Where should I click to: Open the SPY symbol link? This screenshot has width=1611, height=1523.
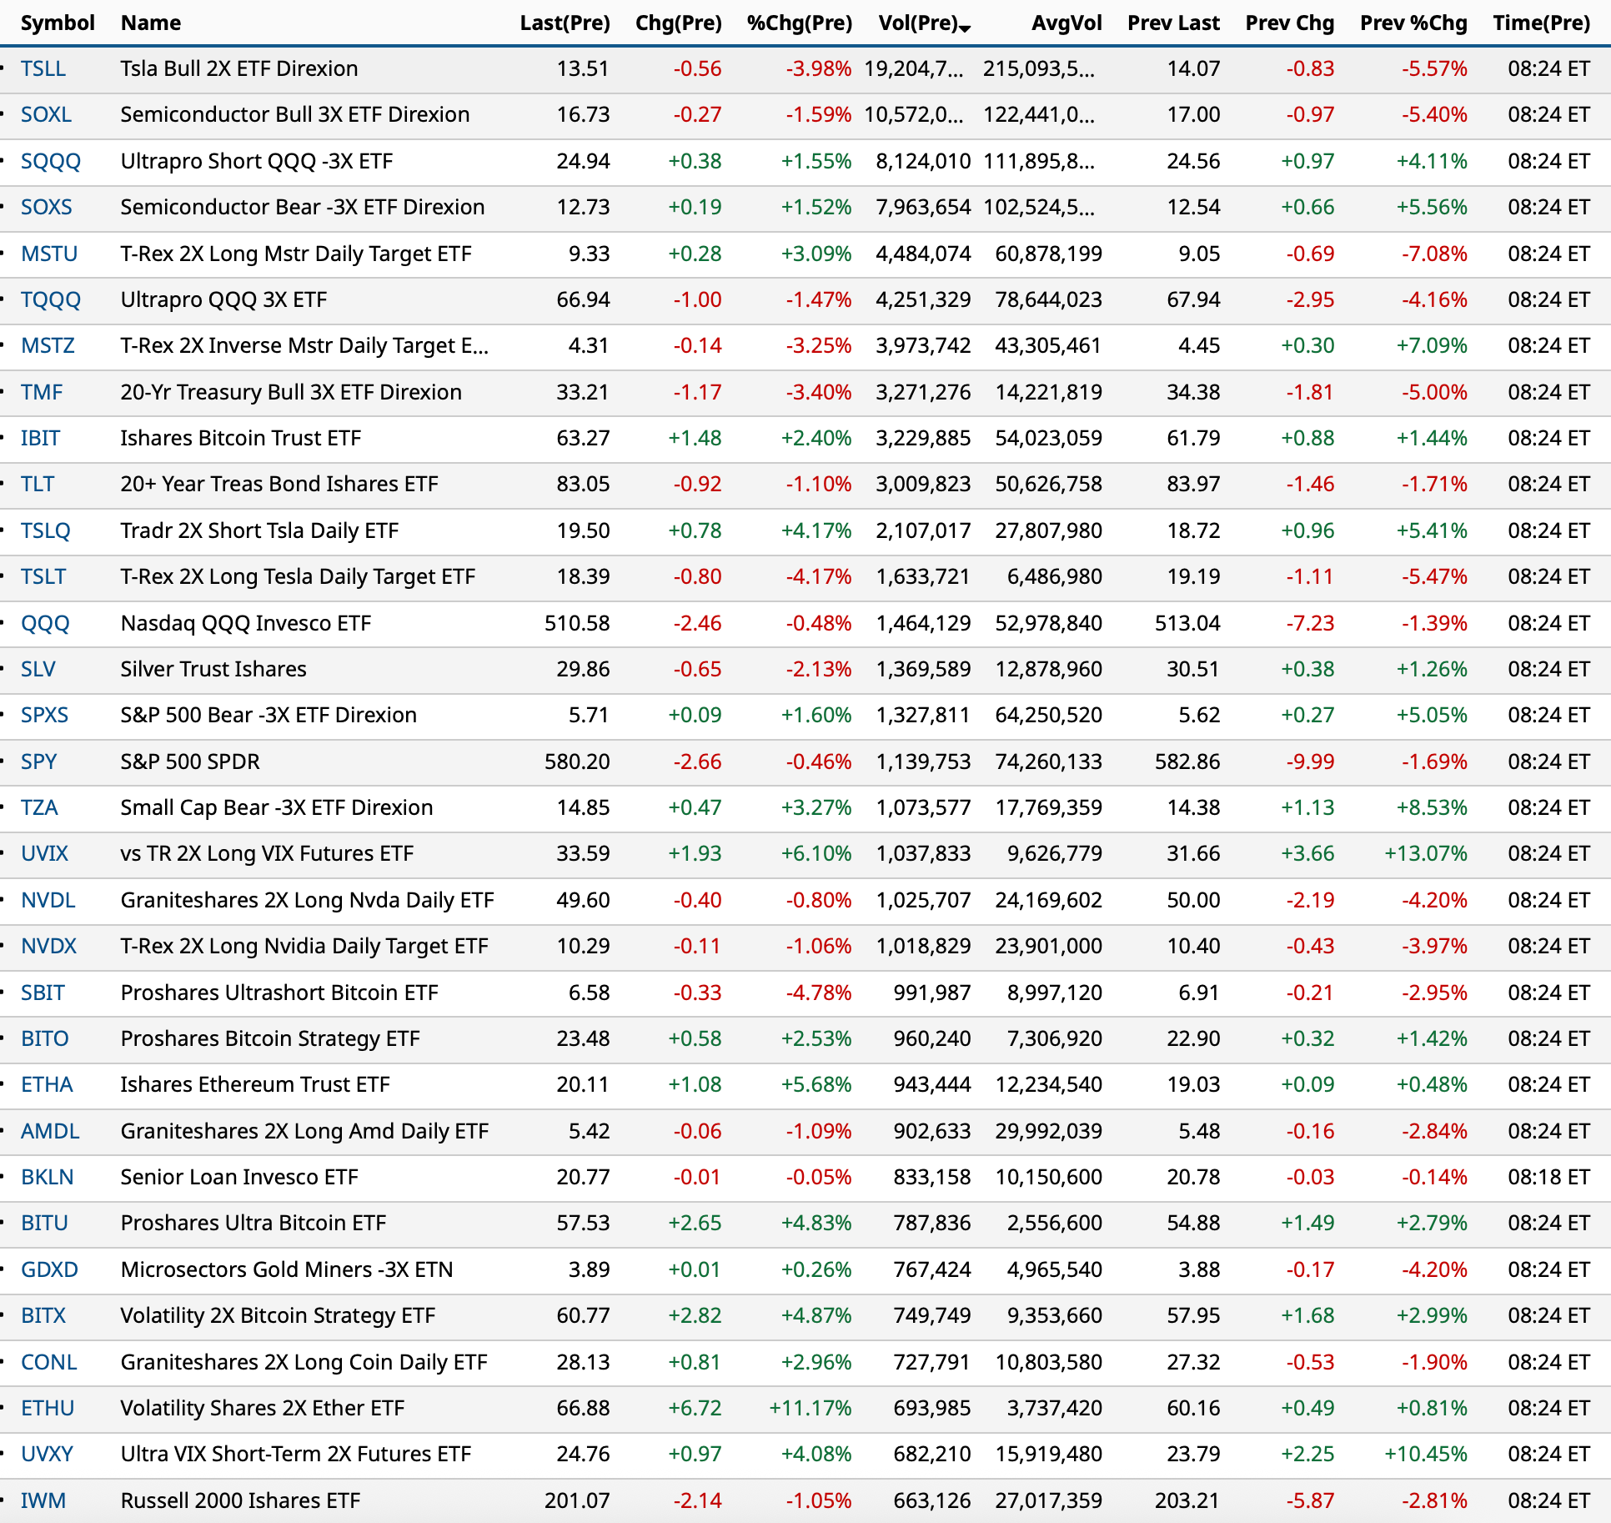[x=39, y=761]
